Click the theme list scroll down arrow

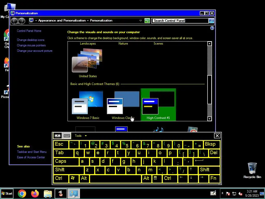pos(209,119)
